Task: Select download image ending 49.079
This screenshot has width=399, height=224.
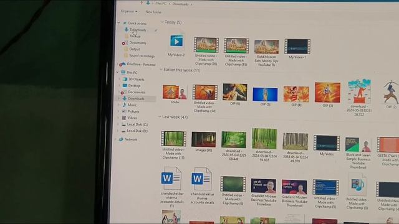Action: click(296, 141)
